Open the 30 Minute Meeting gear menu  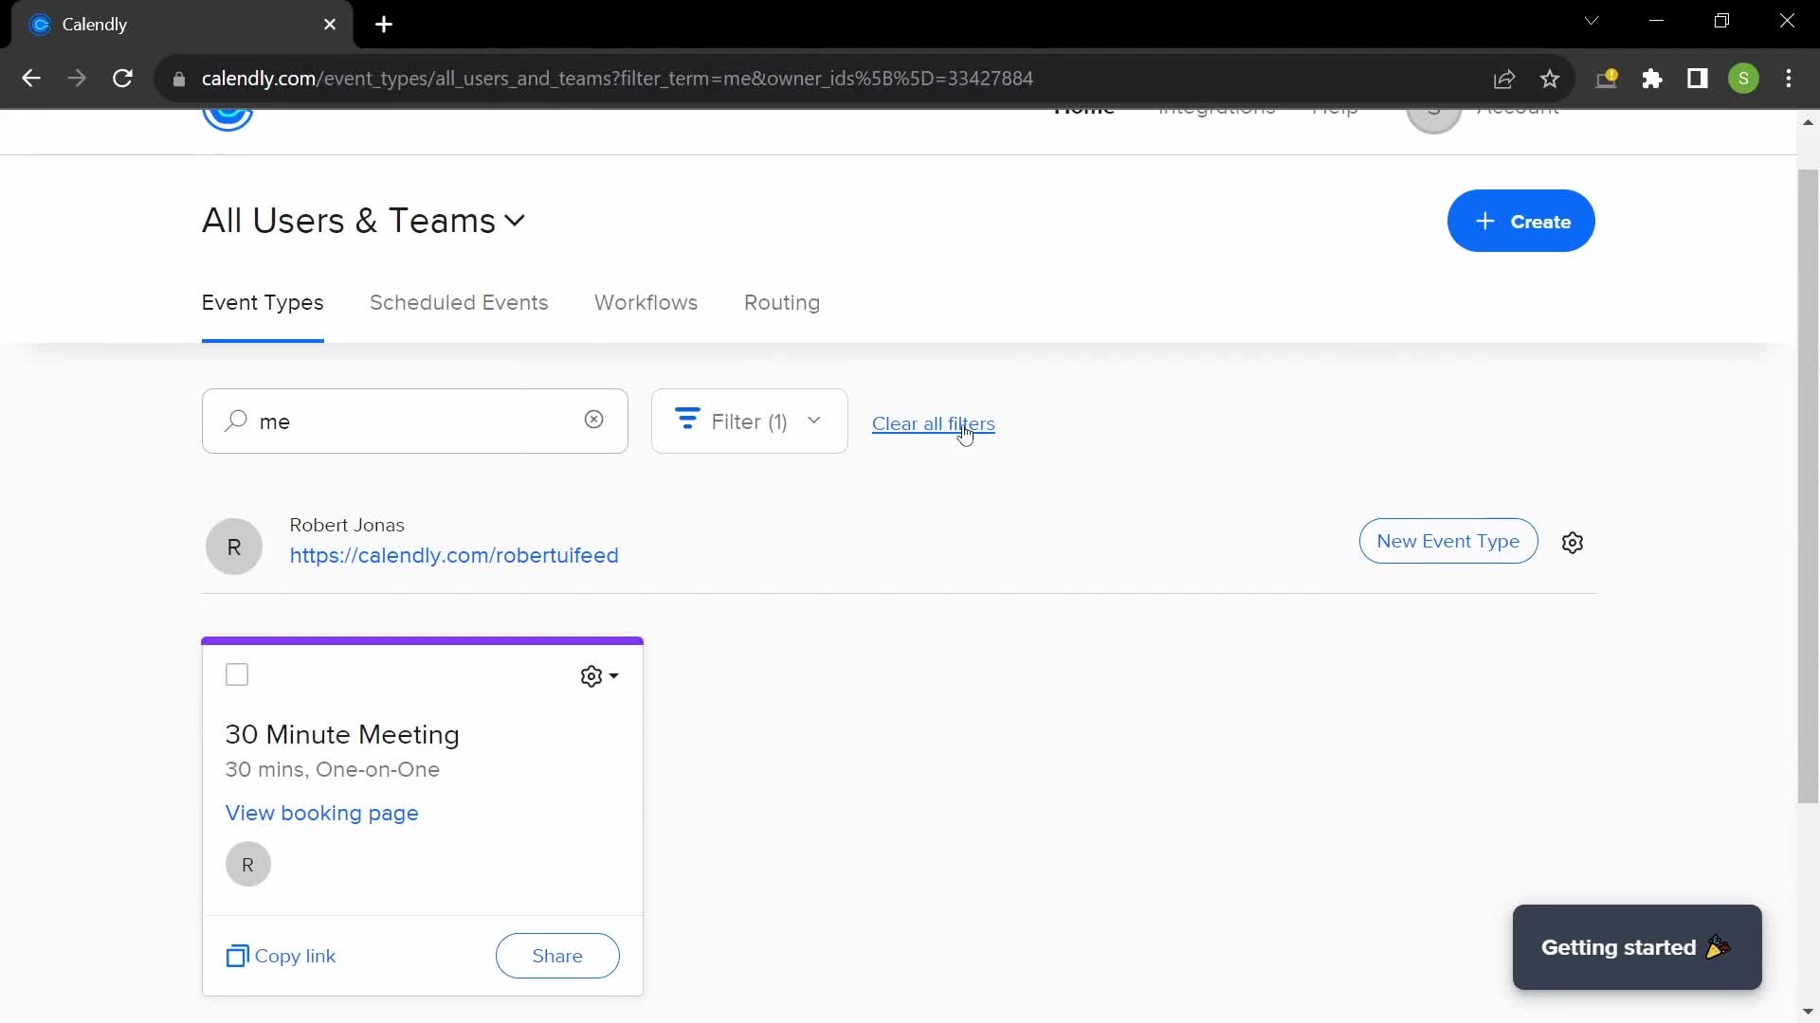(x=599, y=676)
